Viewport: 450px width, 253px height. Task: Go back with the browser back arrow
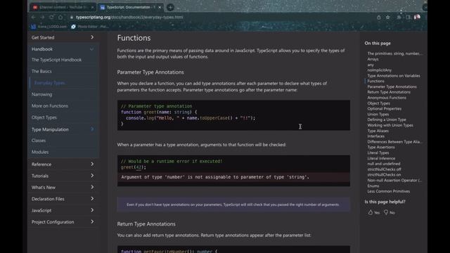tap(34, 17)
